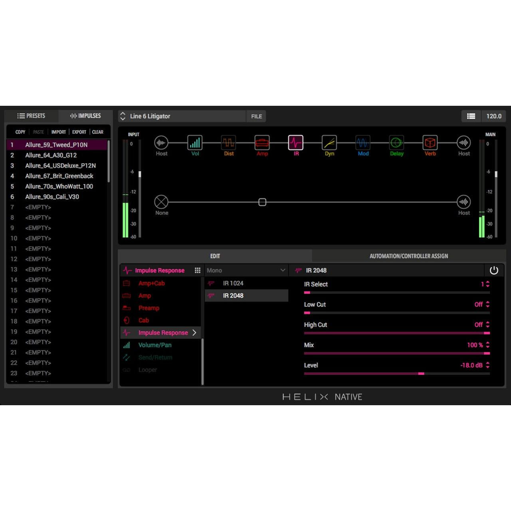Viewport: 511px width, 511px height.
Task: Click the Vol block in the signal chain
Action: coord(195,143)
